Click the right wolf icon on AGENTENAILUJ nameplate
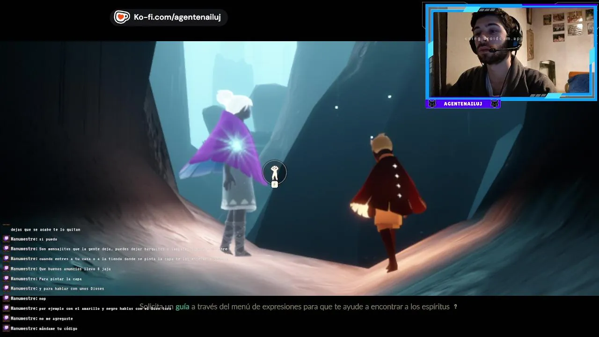 (x=495, y=104)
